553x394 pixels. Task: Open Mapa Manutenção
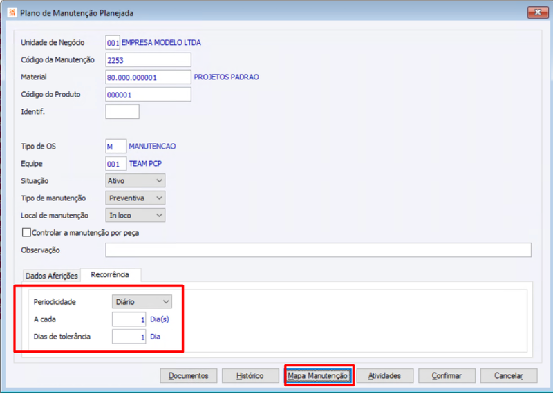point(318,375)
